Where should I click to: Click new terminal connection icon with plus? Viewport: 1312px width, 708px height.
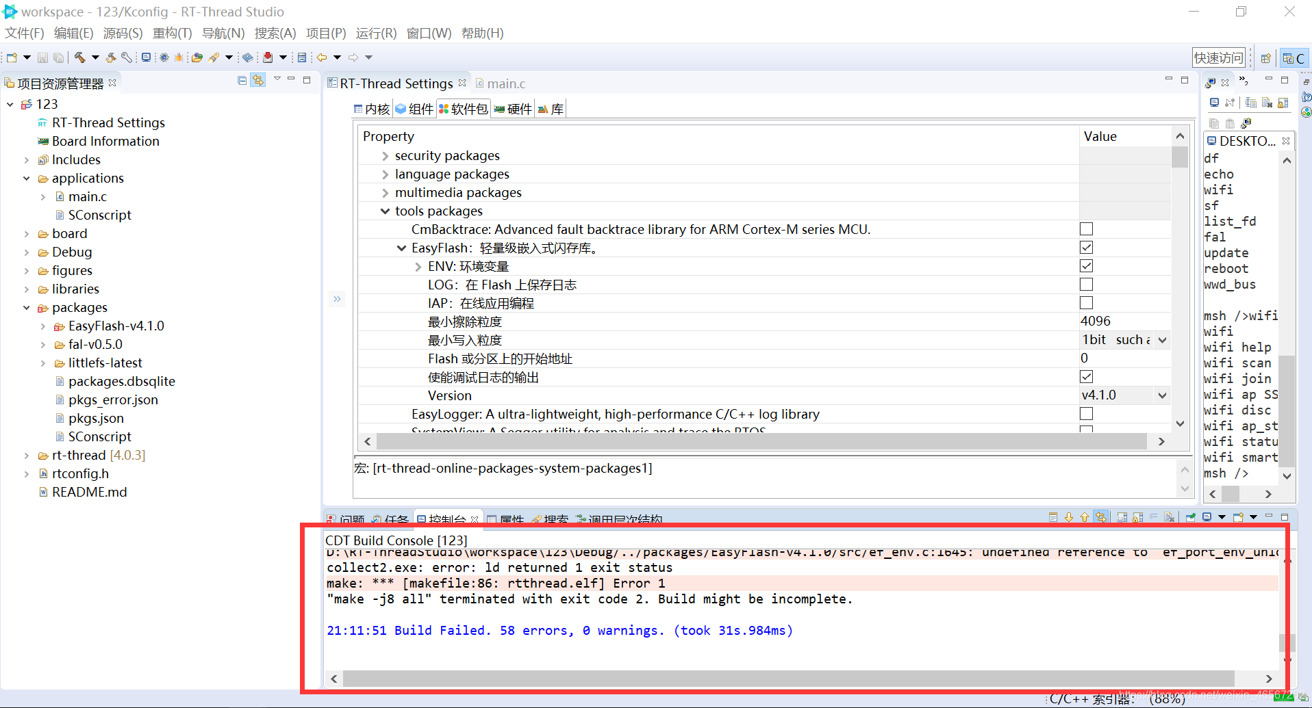pyautogui.click(x=1246, y=123)
